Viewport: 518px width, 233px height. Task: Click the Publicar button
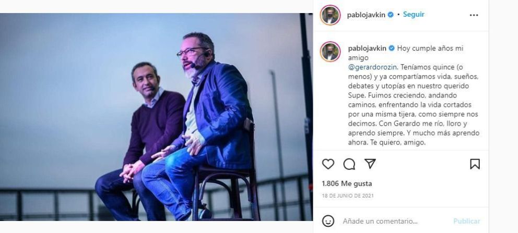click(466, 221)
